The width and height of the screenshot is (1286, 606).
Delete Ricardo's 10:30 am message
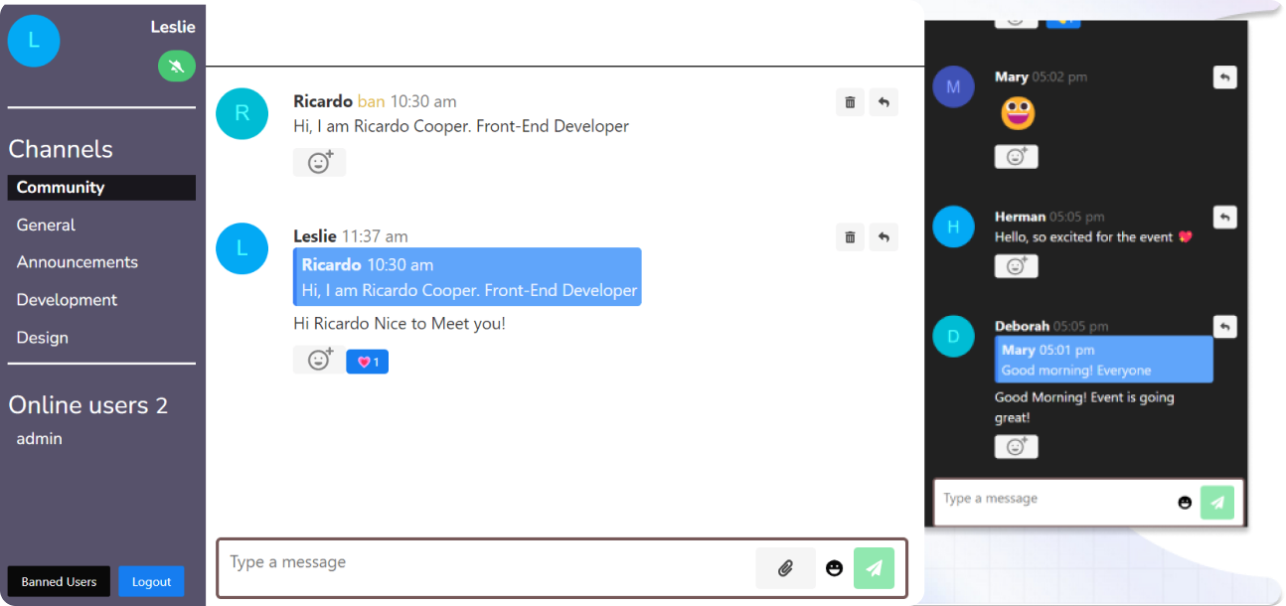click(850, 101)
